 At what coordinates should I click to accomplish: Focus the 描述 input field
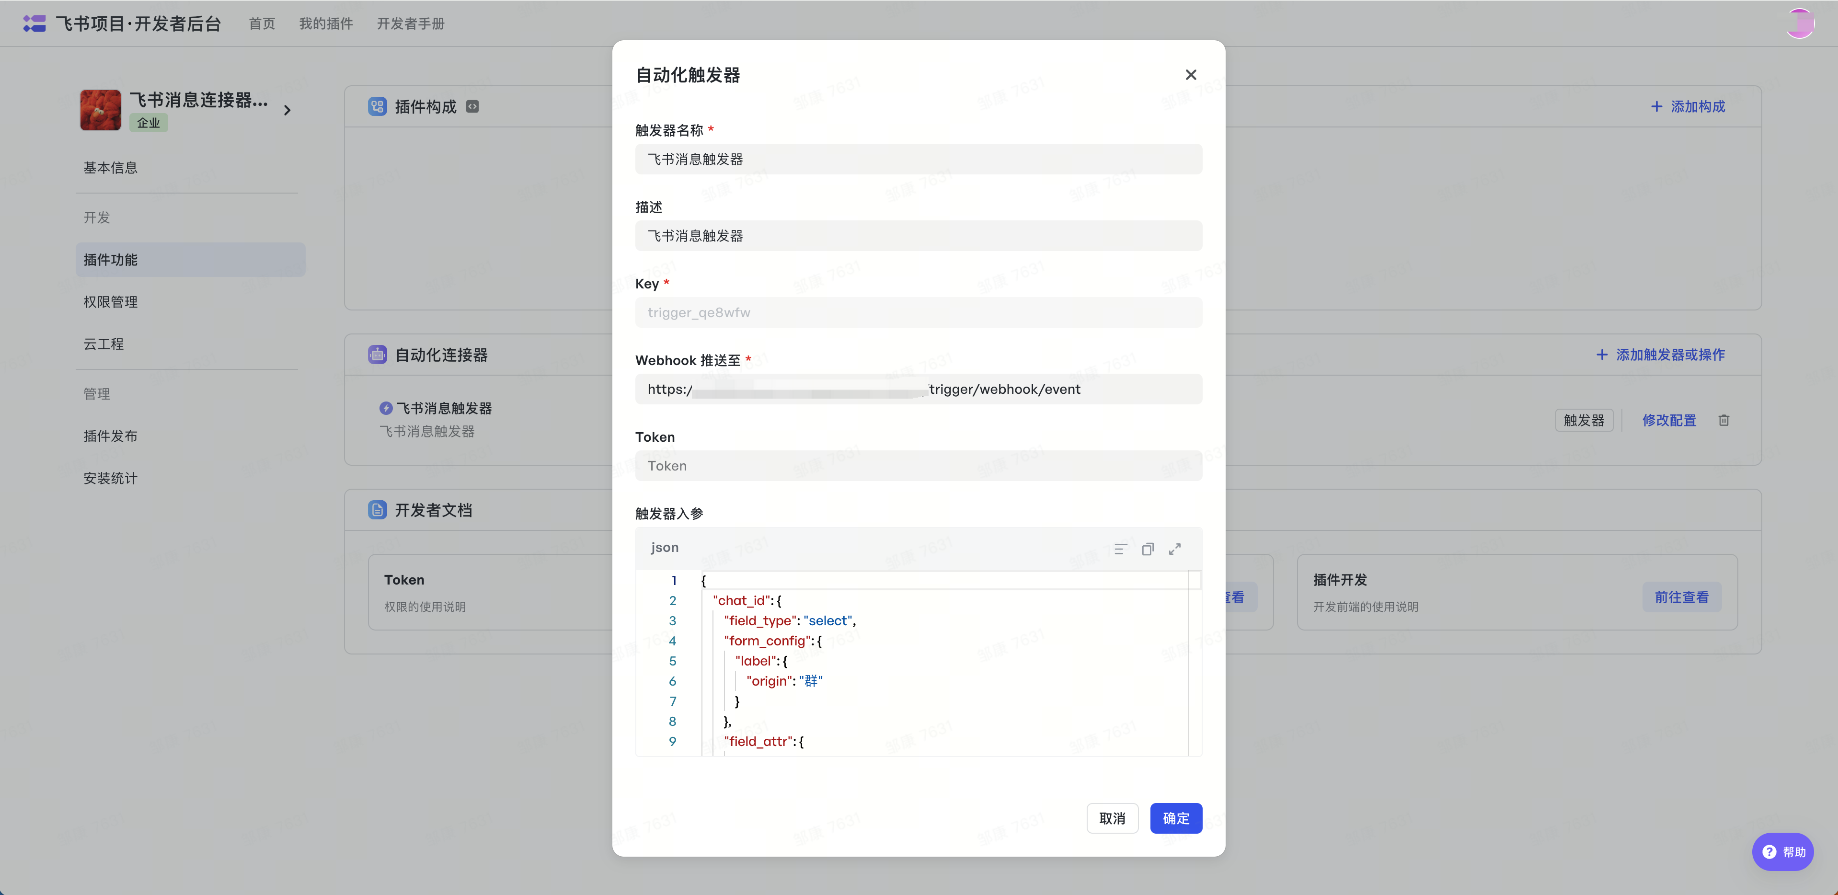coord(919,236)
